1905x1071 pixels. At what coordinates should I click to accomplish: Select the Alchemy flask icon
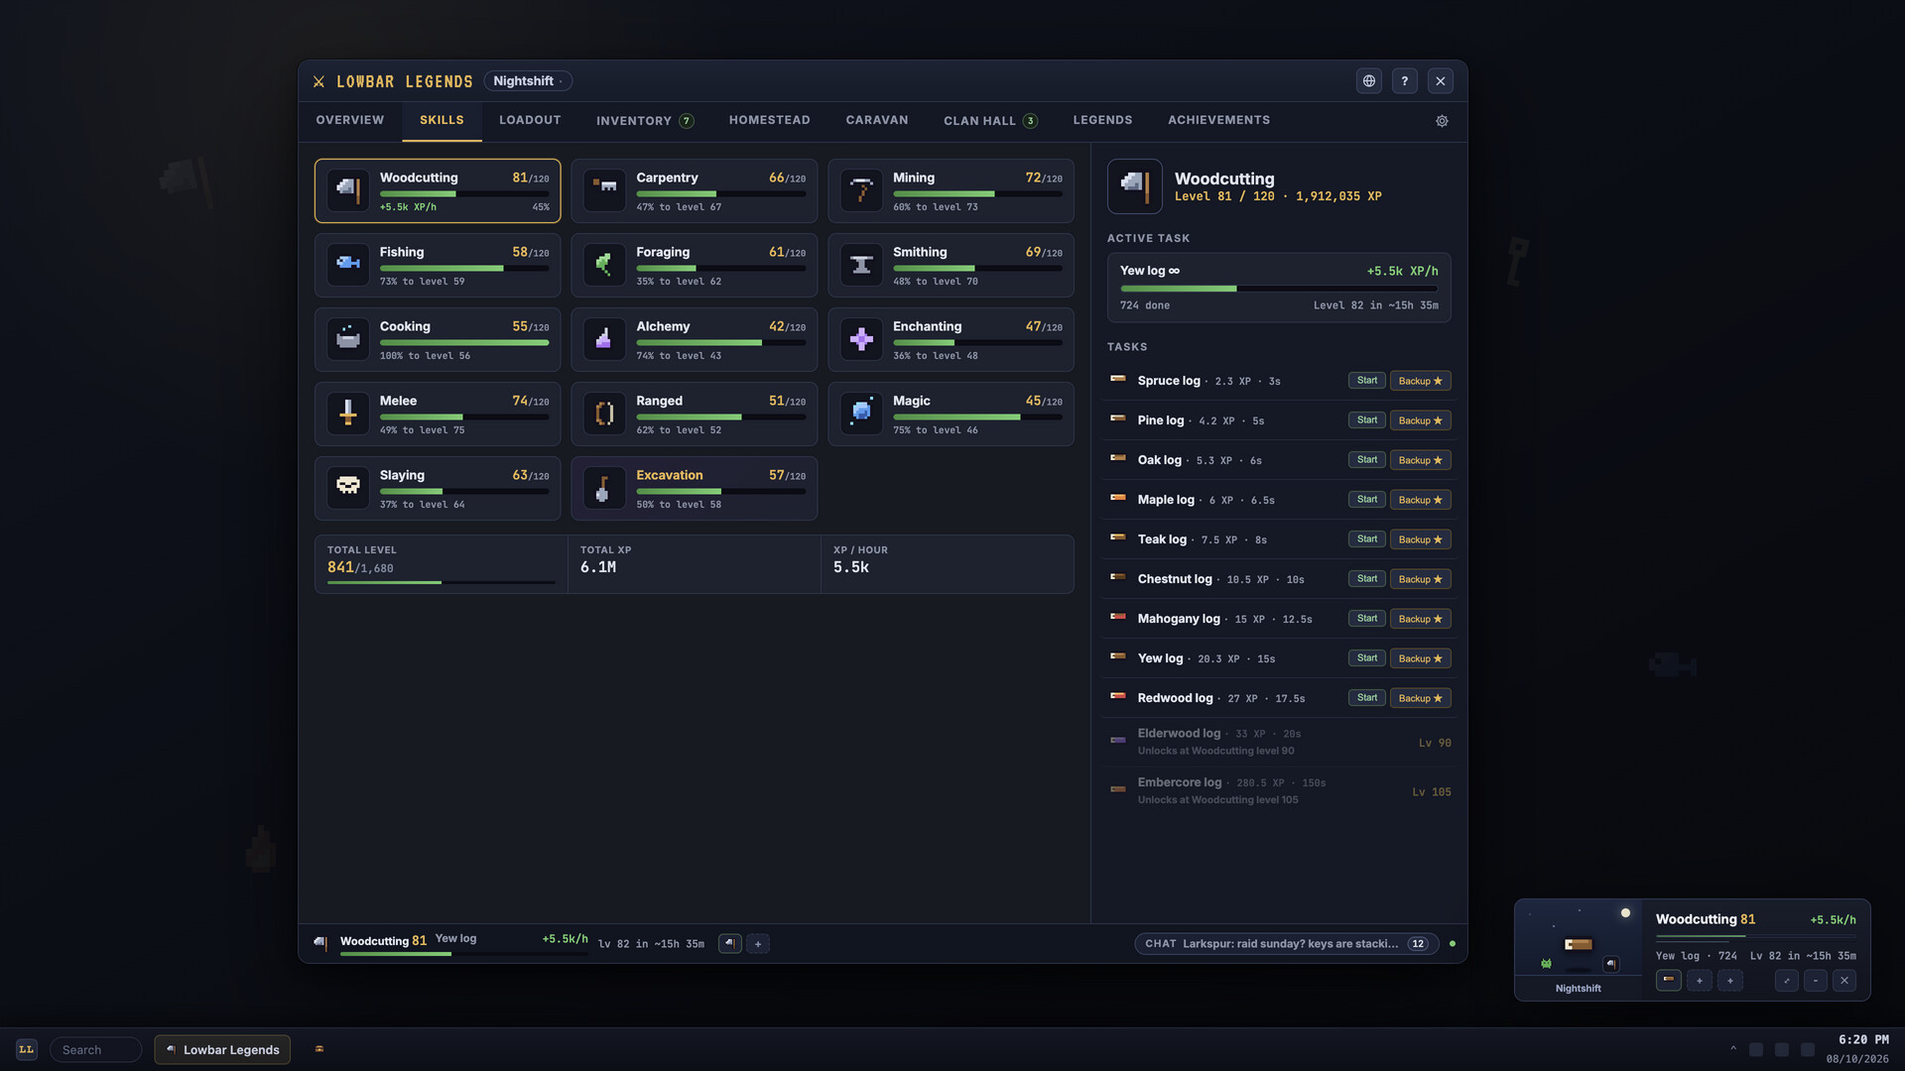604,339
